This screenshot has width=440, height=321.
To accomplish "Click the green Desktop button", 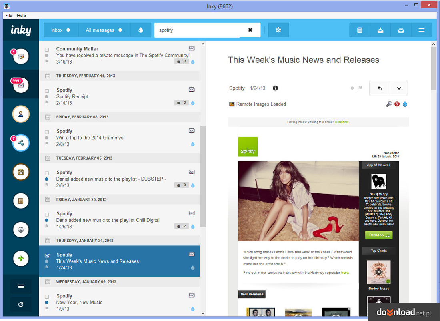I will click(378, 235).
